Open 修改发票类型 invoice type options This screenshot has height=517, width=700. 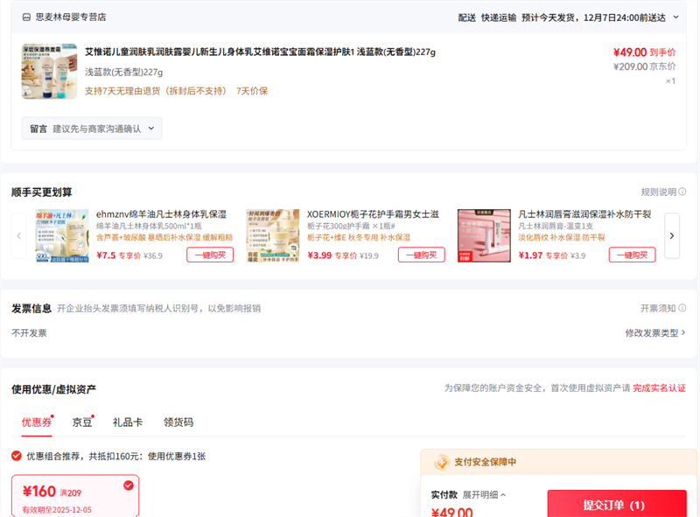[x=654, y=332]
